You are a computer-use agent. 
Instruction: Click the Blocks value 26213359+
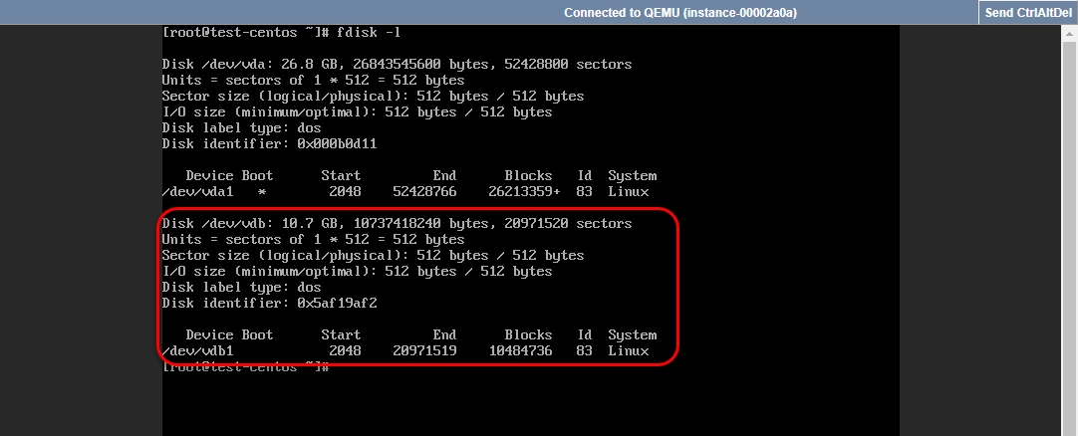click(x=525, y=191)
